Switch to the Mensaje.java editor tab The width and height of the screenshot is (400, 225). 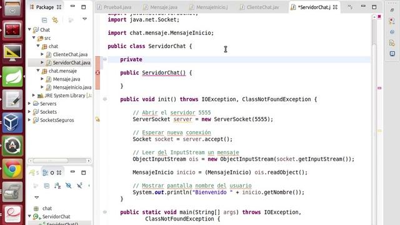[161, 7]
